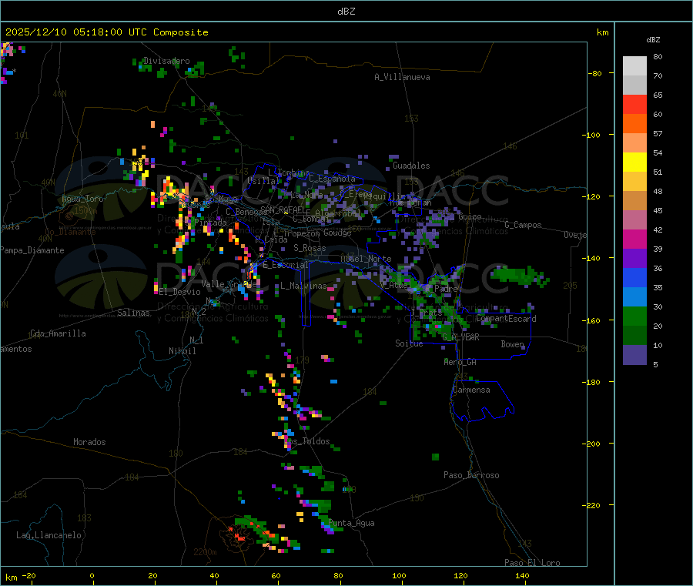Click the light blue 30-35 dBZ legend swatch
Screen dimensions: 693x586
(x=634, y=297)
